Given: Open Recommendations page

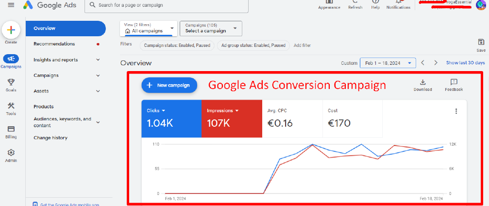Looking at the screenshot, I should click(54, 44).
